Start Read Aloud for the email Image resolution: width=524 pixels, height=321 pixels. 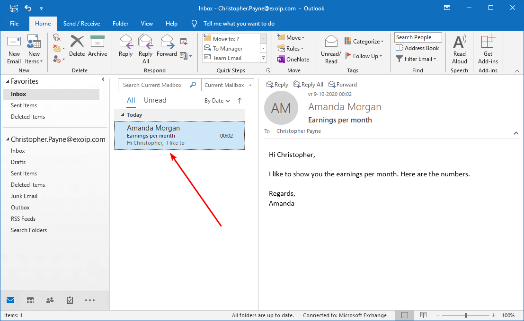coord(459,49)
